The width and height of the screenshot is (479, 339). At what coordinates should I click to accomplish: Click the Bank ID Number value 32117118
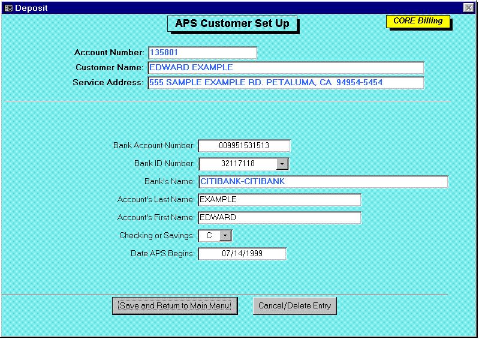point(238,164)
